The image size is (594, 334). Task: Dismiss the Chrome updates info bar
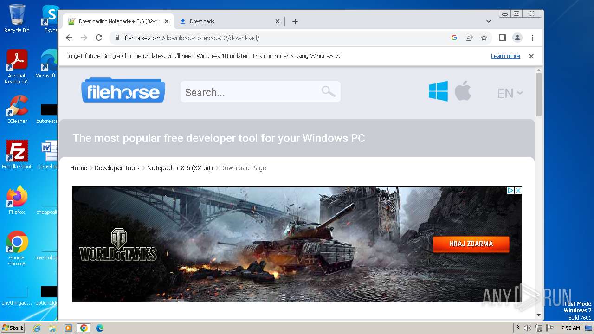pyautogui.click(x=531, y=56)
